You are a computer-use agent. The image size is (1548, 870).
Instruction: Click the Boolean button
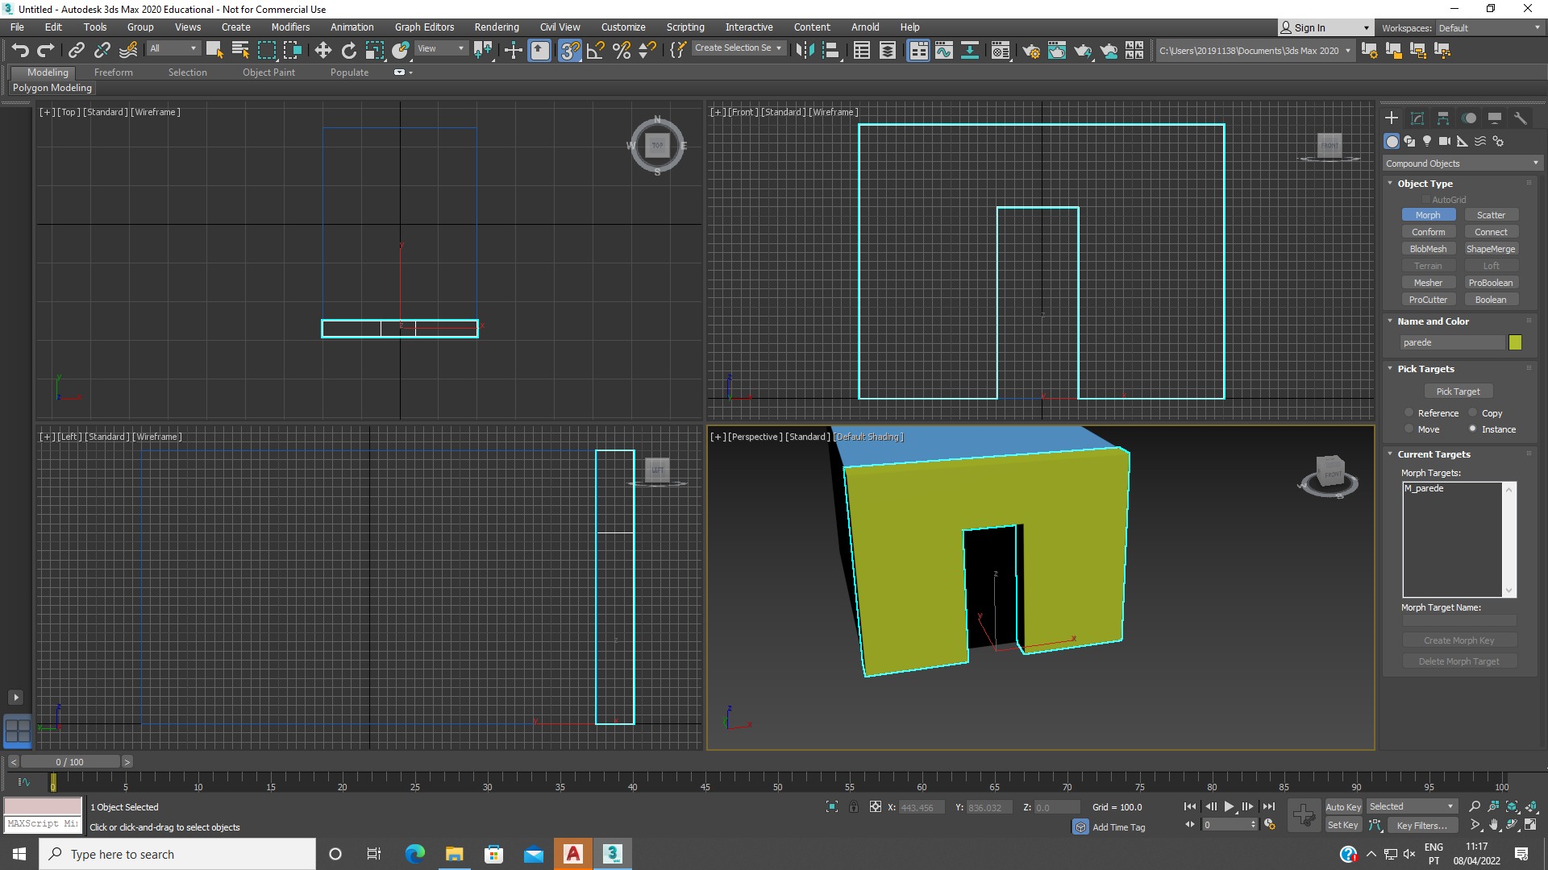[x=1491, y=300]
